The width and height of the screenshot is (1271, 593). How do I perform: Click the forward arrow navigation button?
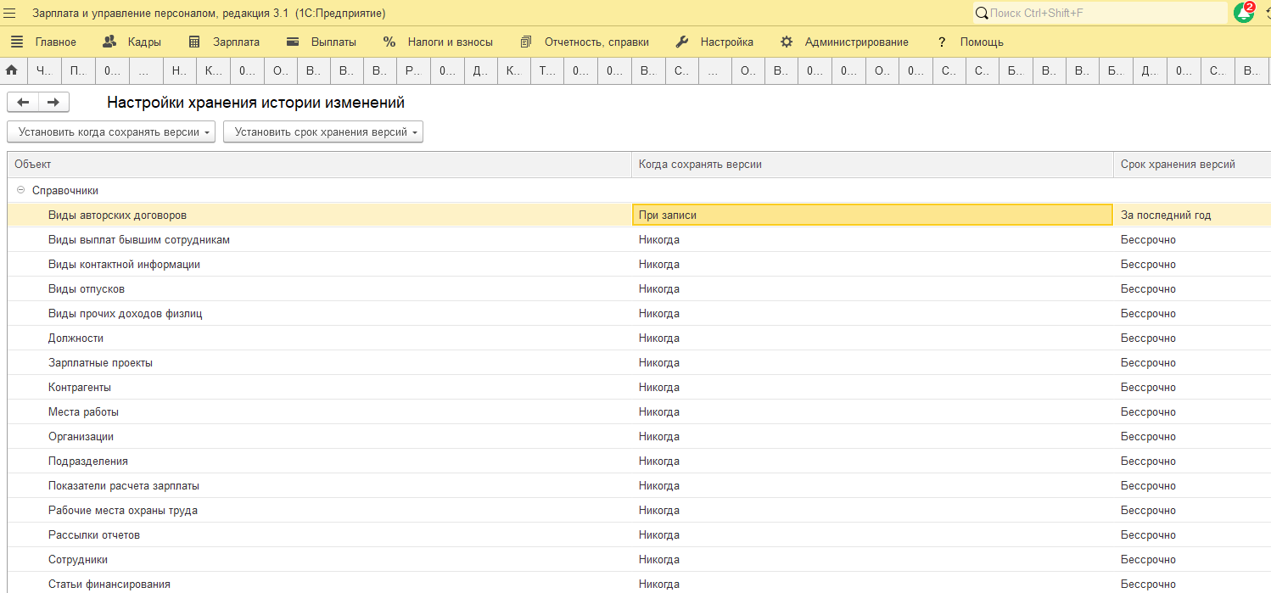[53, 103]
